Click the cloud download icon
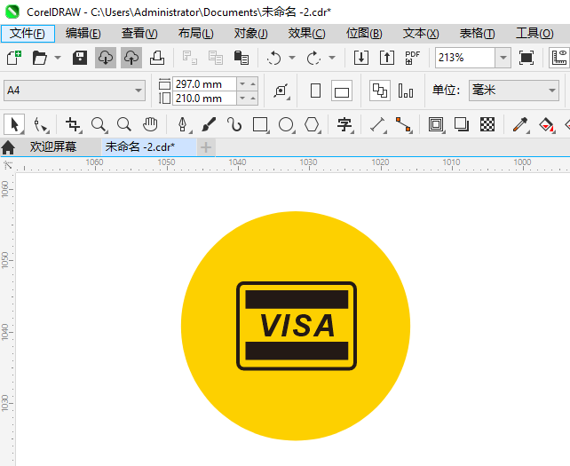The image size is (570, 466). tap(106, 58)
